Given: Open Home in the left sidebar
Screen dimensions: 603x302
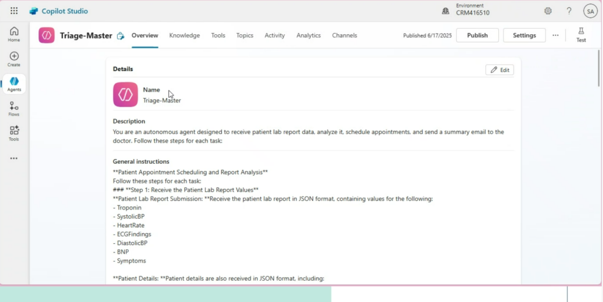Looking at the screenshot, I should [x=14, y=34].
